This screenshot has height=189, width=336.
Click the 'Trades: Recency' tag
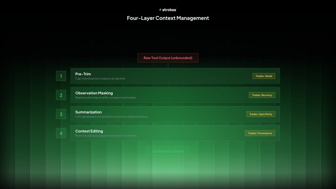262,95
